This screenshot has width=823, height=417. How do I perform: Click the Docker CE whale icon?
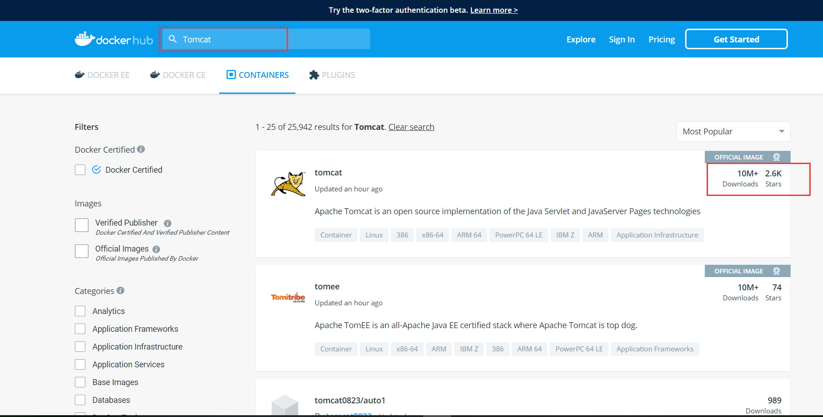[155, 75]
